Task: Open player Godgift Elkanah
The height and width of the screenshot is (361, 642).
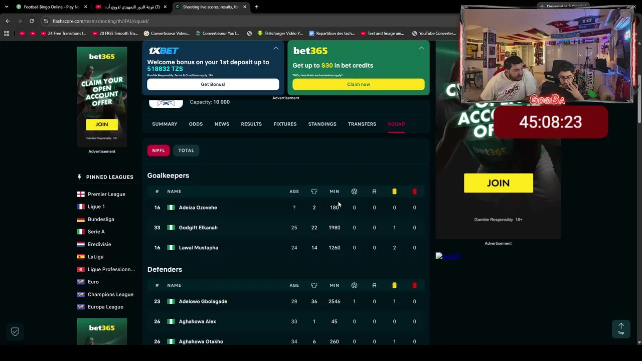Action: click(198, 228)
